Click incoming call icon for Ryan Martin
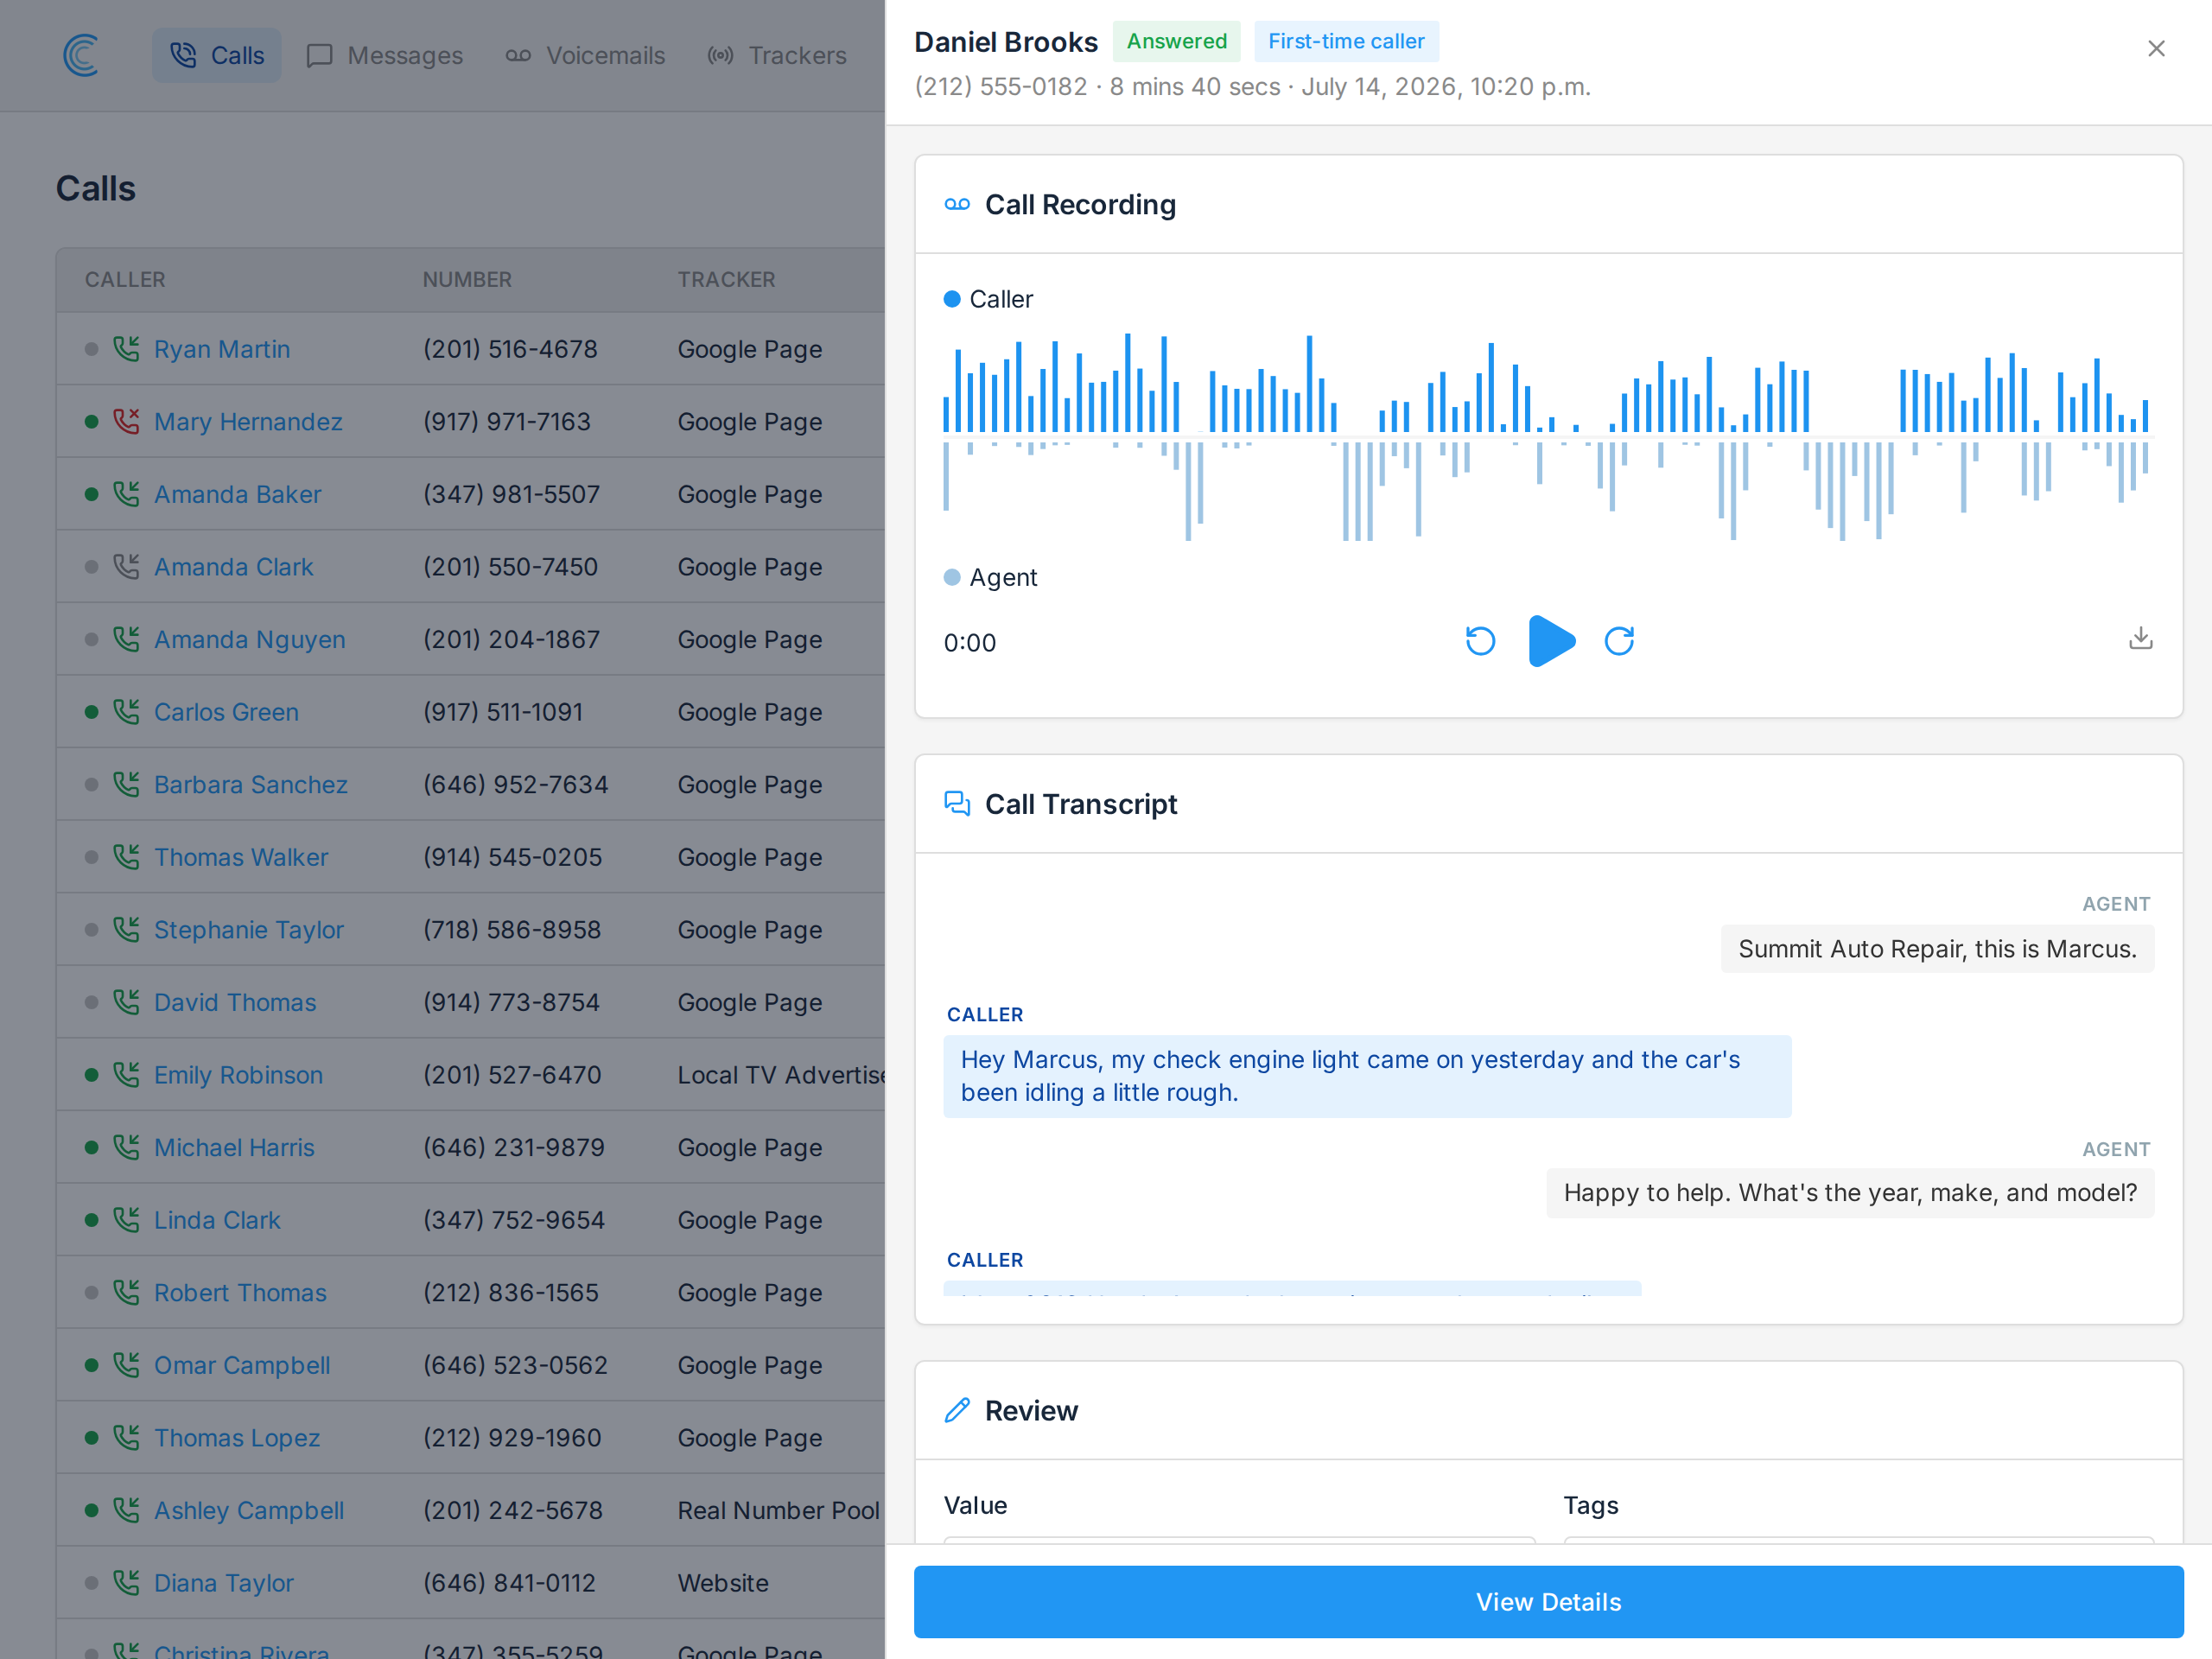2212x1659 pixels. [126, 348]
